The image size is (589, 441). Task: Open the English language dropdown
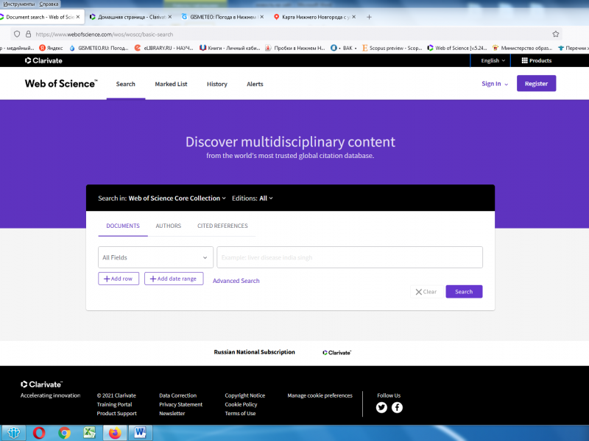pos(493,61)
